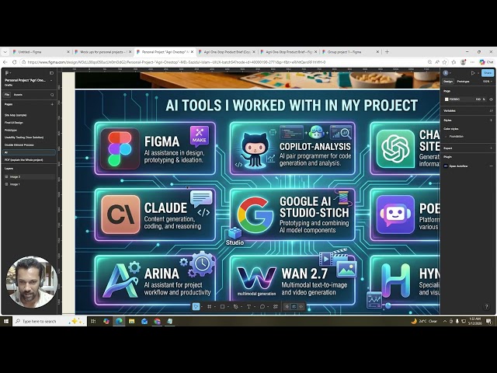Click the page background color swatch
The height and width of the screenshot is (373, 497).
pos(447,99)
